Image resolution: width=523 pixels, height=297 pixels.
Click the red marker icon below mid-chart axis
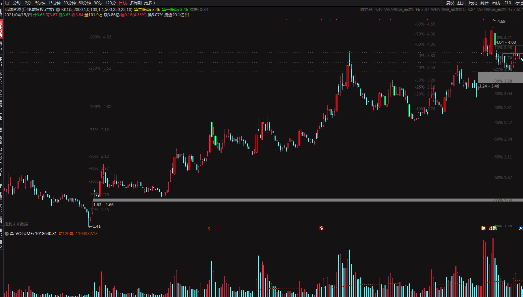(x=209, y=229)
